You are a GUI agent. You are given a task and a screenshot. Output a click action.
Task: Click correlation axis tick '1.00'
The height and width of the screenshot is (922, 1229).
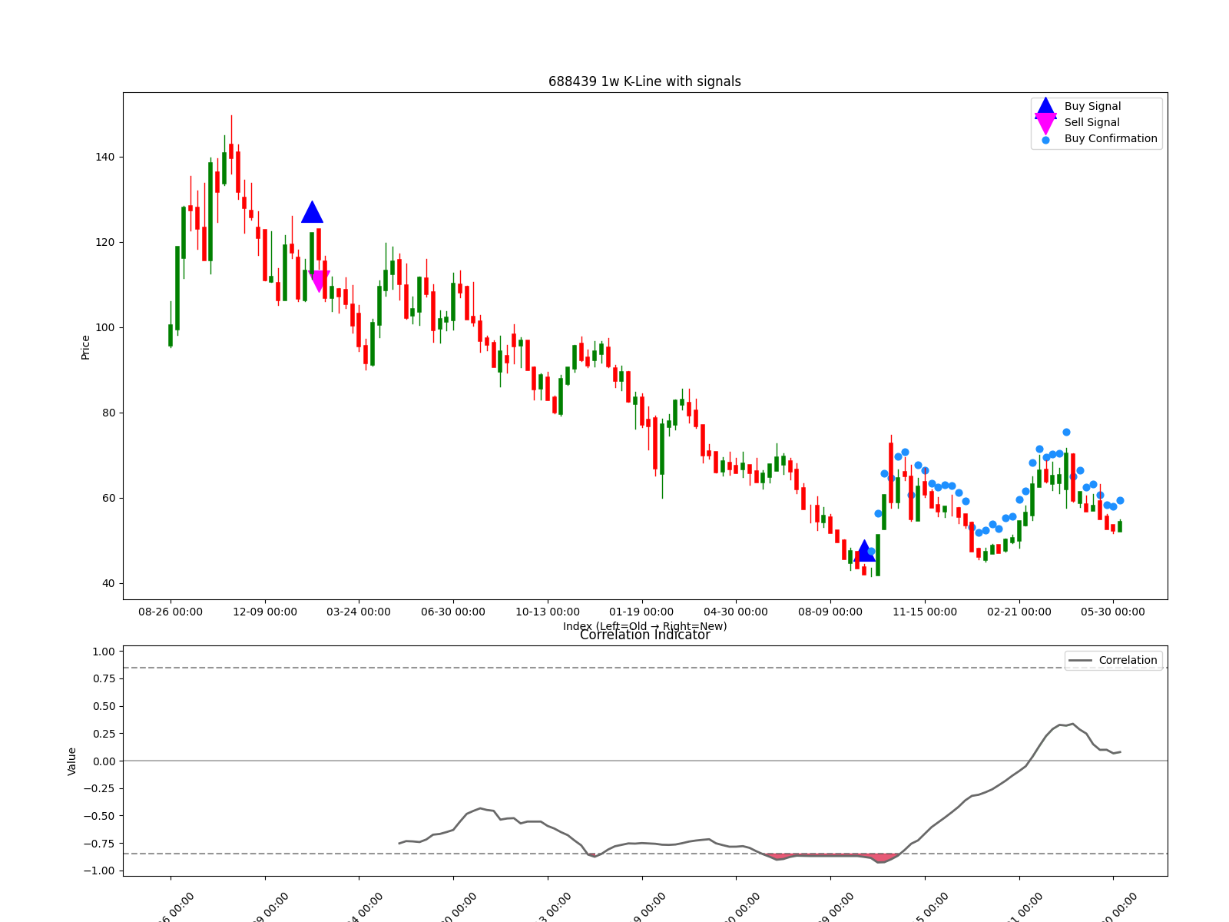(104, 652)
